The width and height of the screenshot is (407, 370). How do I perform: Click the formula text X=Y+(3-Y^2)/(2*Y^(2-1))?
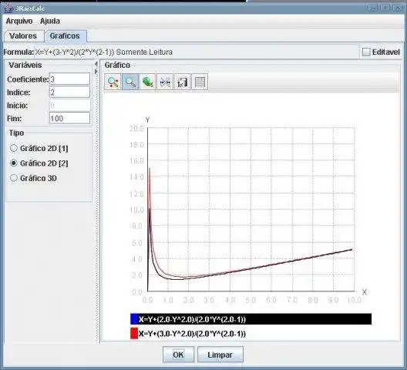coord(75,52)
